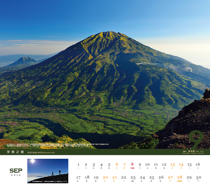Click the small distant hill at left
This screenshot has height=187, width=210.
pos(24,61)
